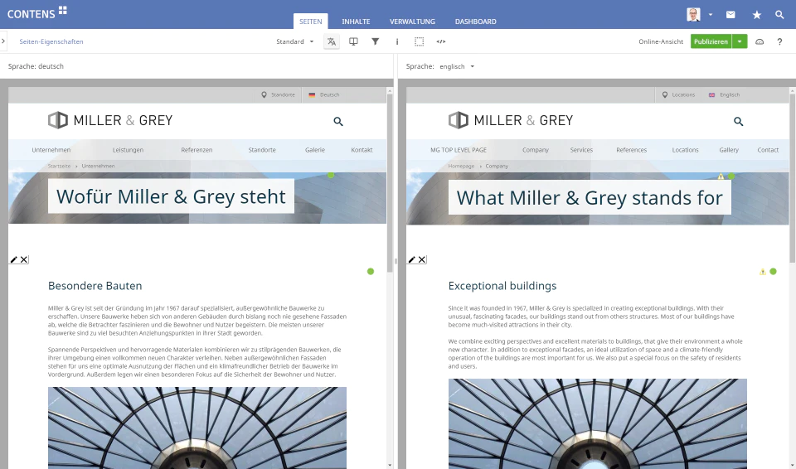Click the What Miller & Grey stands for headline
The height and width of the screenshot is (469, 796).
pos(590,197)
